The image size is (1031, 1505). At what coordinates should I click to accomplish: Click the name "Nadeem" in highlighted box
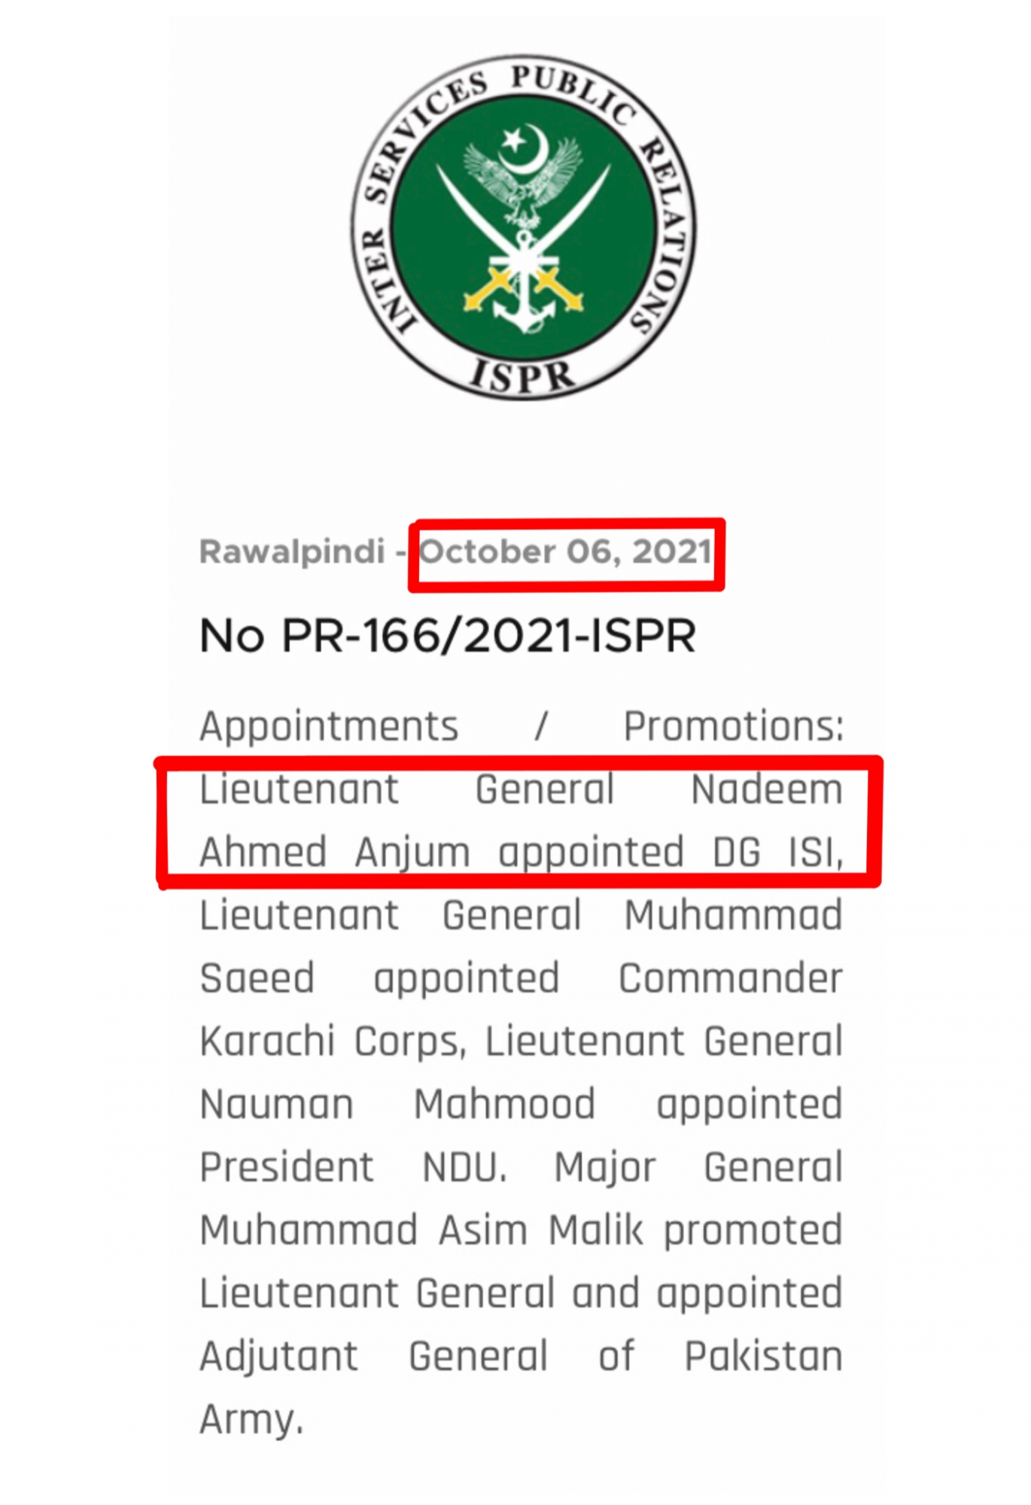[x=767, y=790]
